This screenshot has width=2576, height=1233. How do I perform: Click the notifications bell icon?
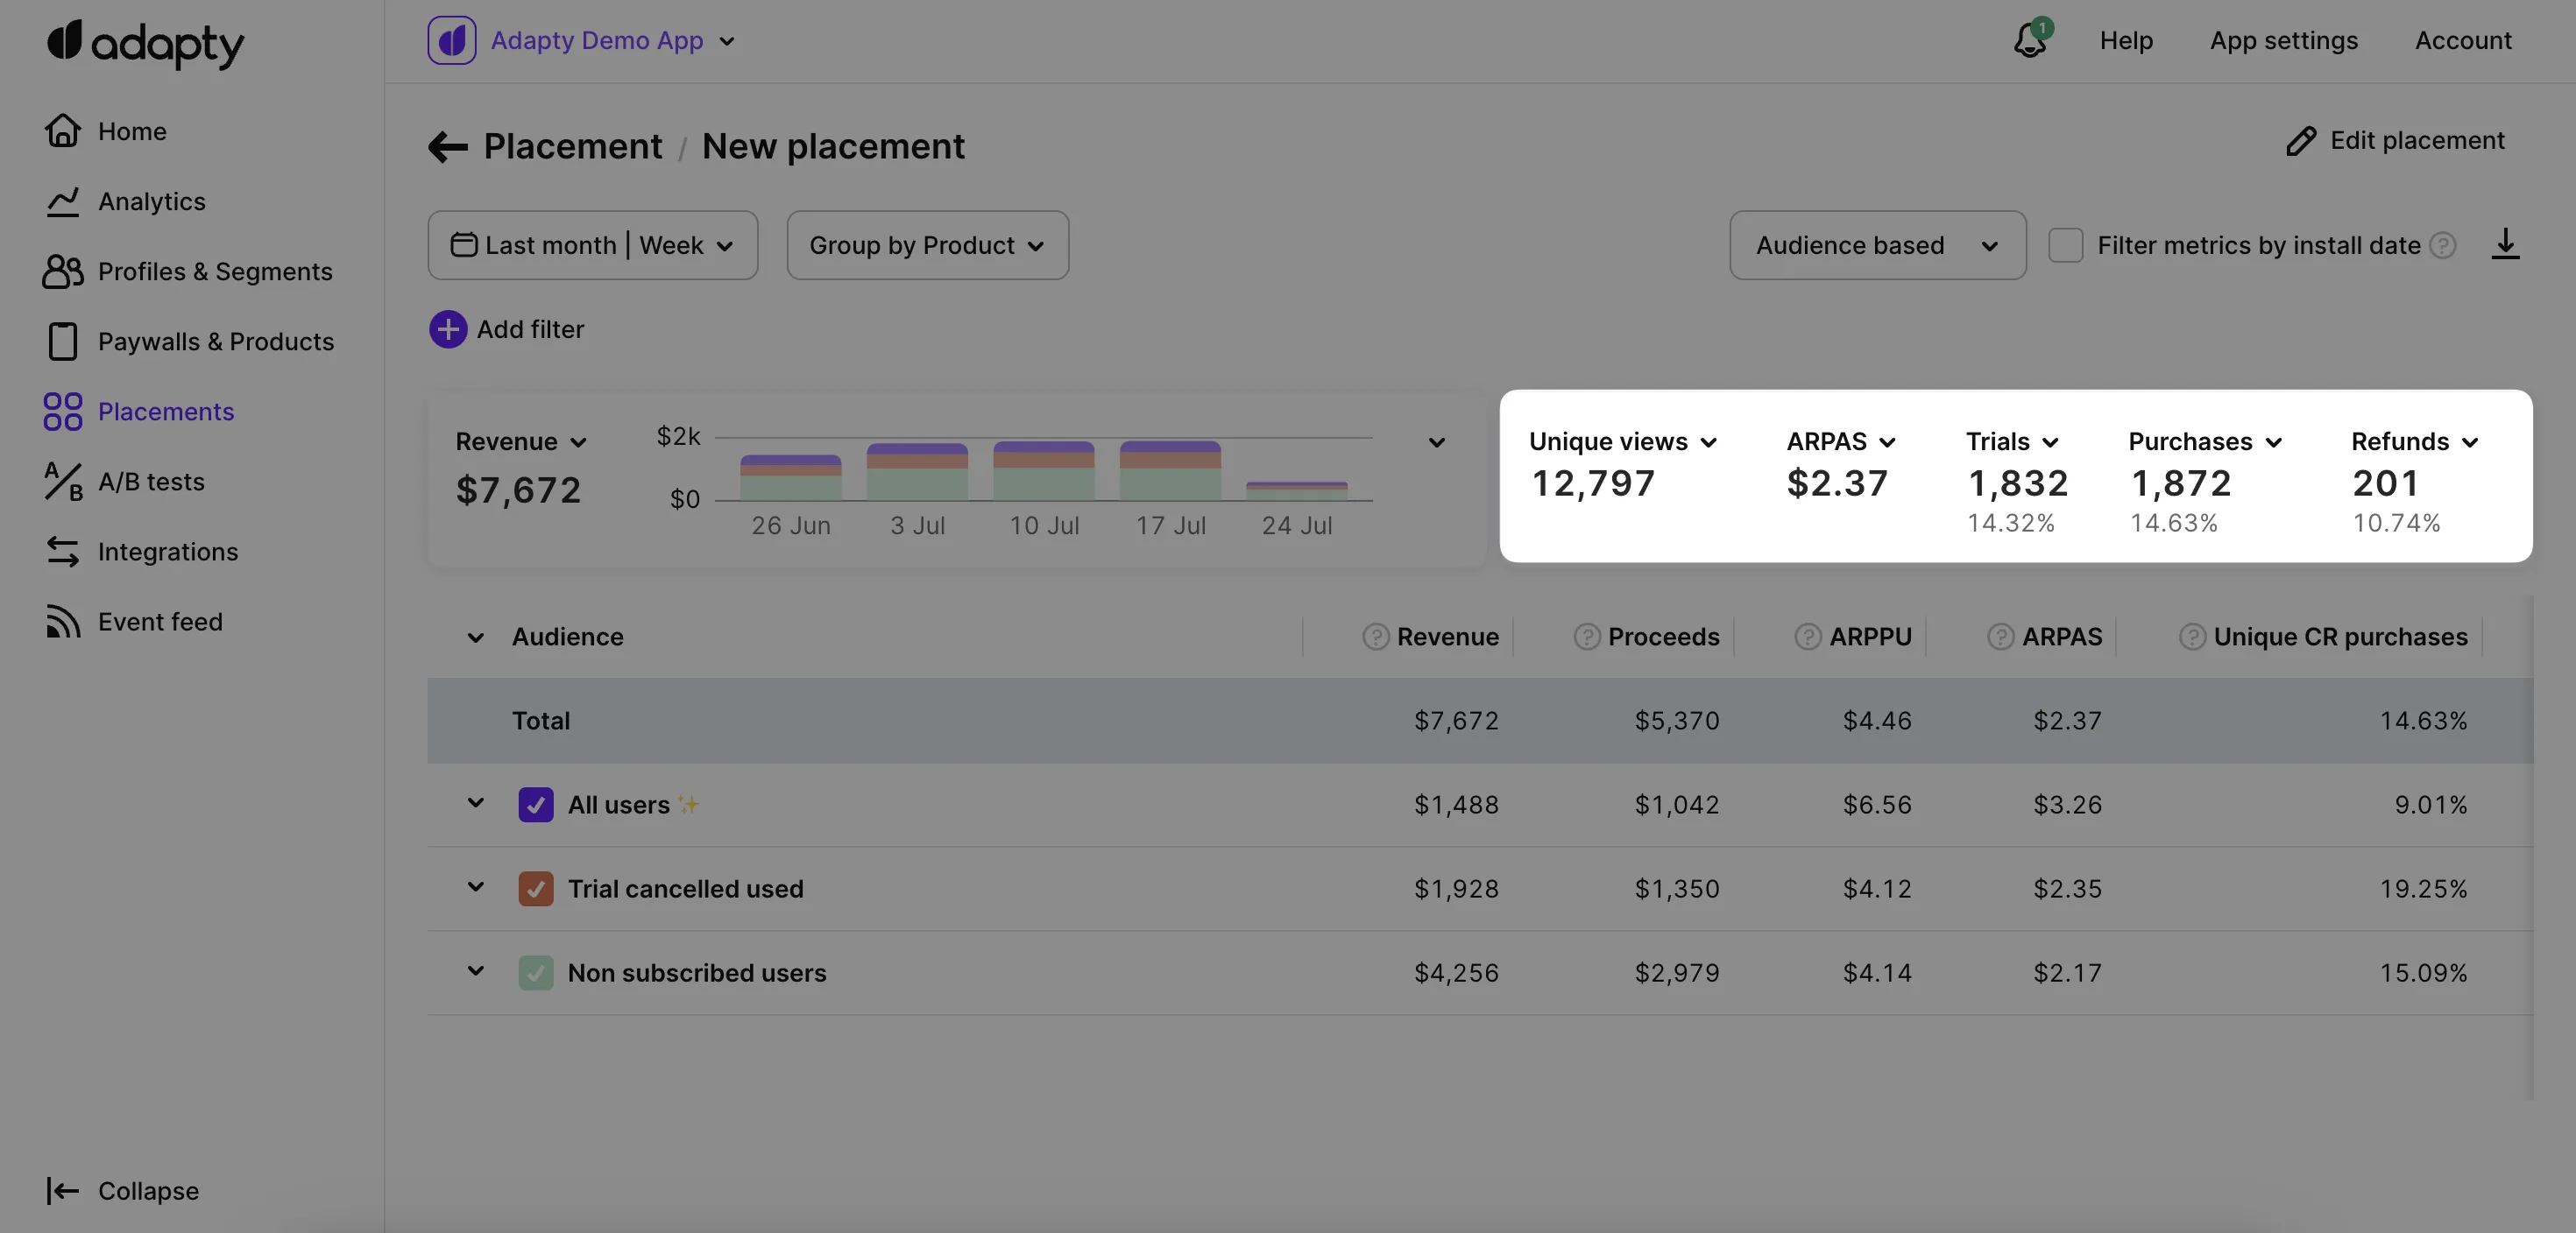point(2030,41)
